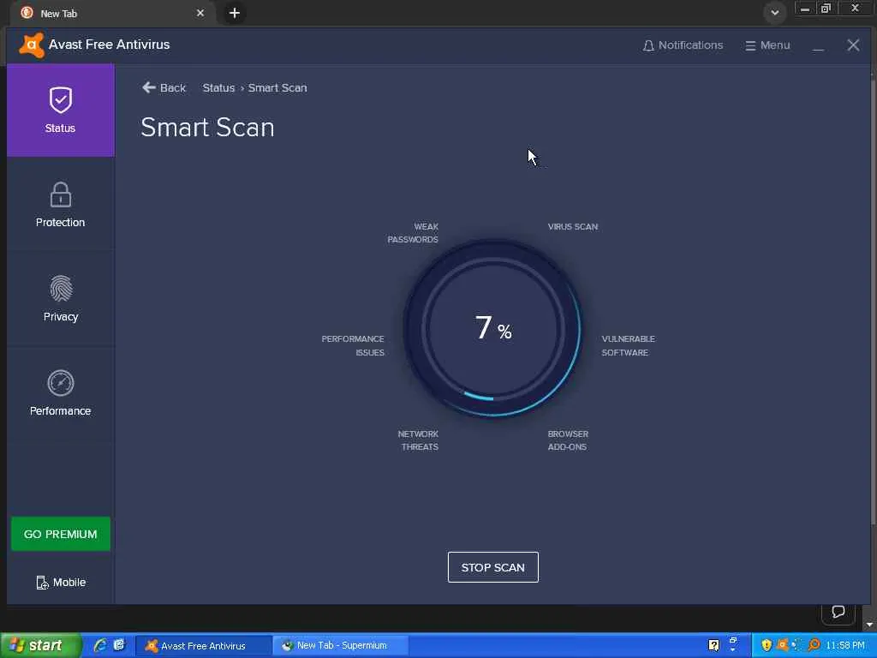Image resolution: width=877 pixels, height=658 pixels.
Task: Click the Virus Scan label
Action: [573, 226]
